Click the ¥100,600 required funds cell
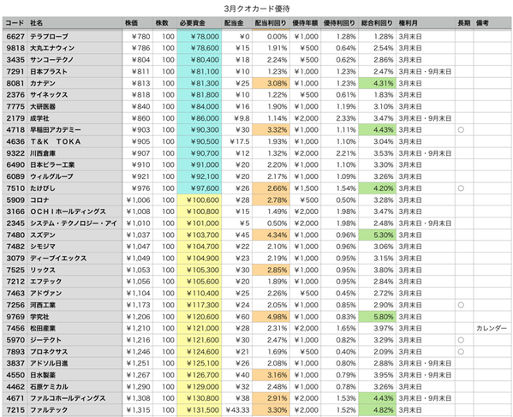This screenshot has width=513, height=417. tap(200, 200)
